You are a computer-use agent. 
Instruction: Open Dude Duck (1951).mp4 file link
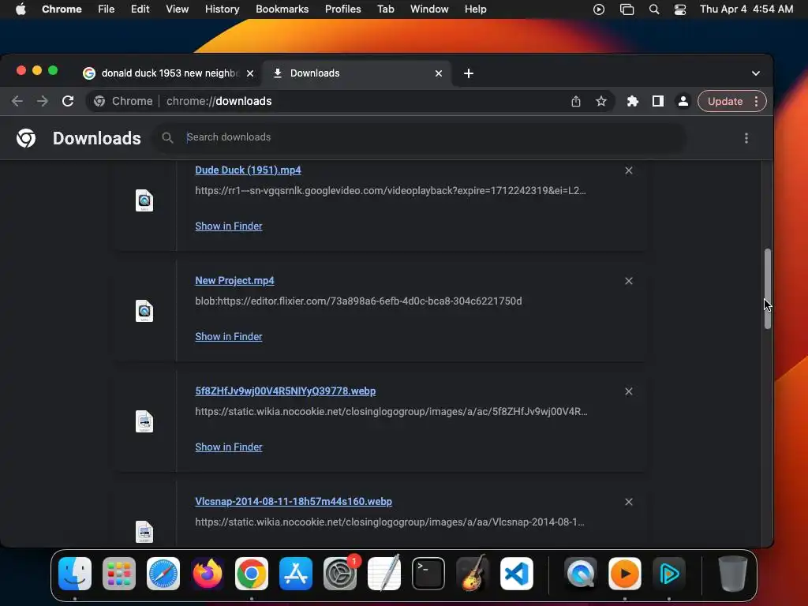(x=248, y=170)
